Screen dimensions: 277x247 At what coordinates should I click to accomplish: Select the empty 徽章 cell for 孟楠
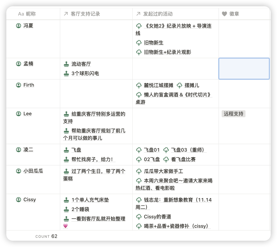pyautogui.click(x=244, y=69)
